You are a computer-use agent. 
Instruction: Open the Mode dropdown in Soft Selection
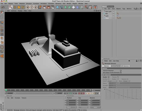126,81
